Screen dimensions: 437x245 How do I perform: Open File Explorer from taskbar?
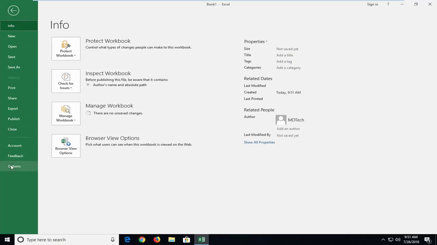(x=171, y=240)
